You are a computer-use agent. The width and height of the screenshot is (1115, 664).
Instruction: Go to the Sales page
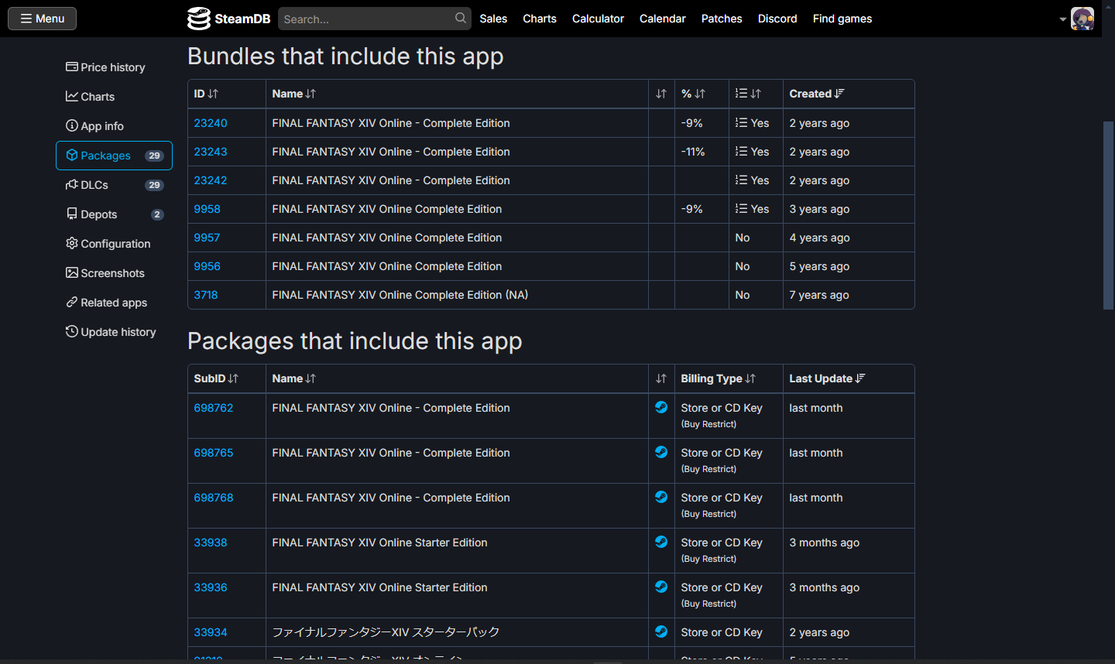click(493, 19)
